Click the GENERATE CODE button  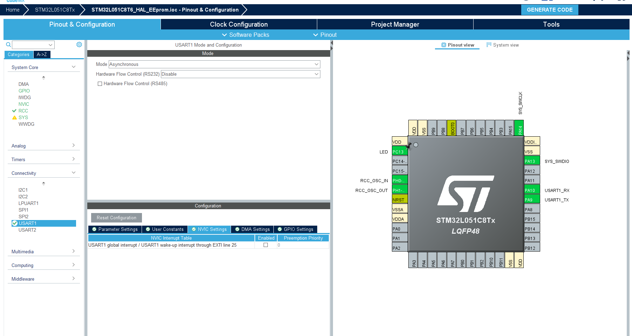coord(549,10)
